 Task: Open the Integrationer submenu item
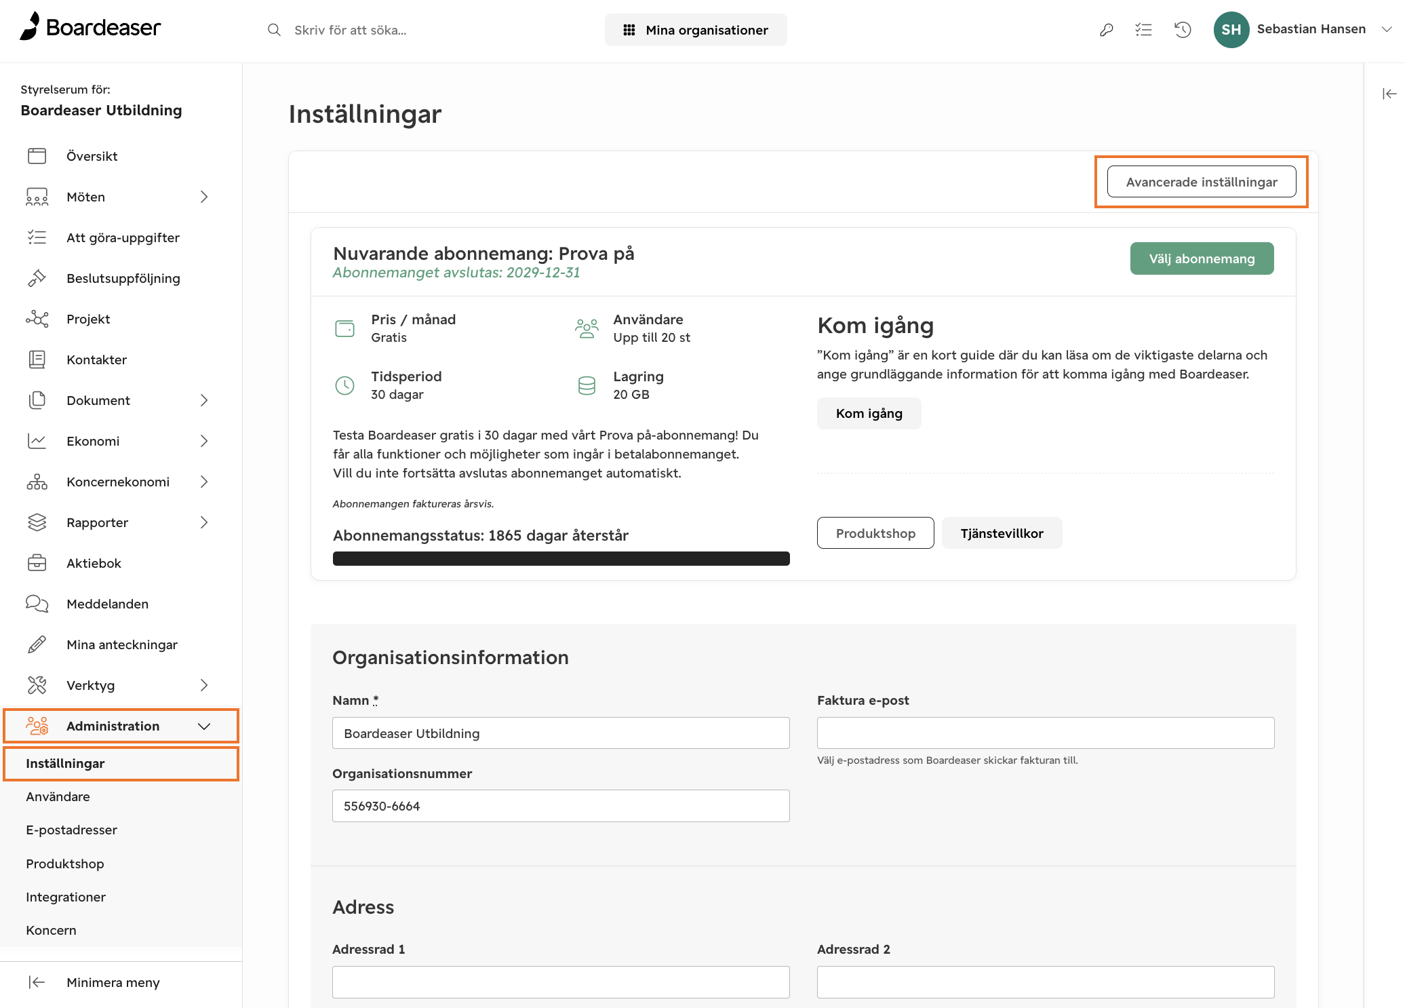(121, 897)
